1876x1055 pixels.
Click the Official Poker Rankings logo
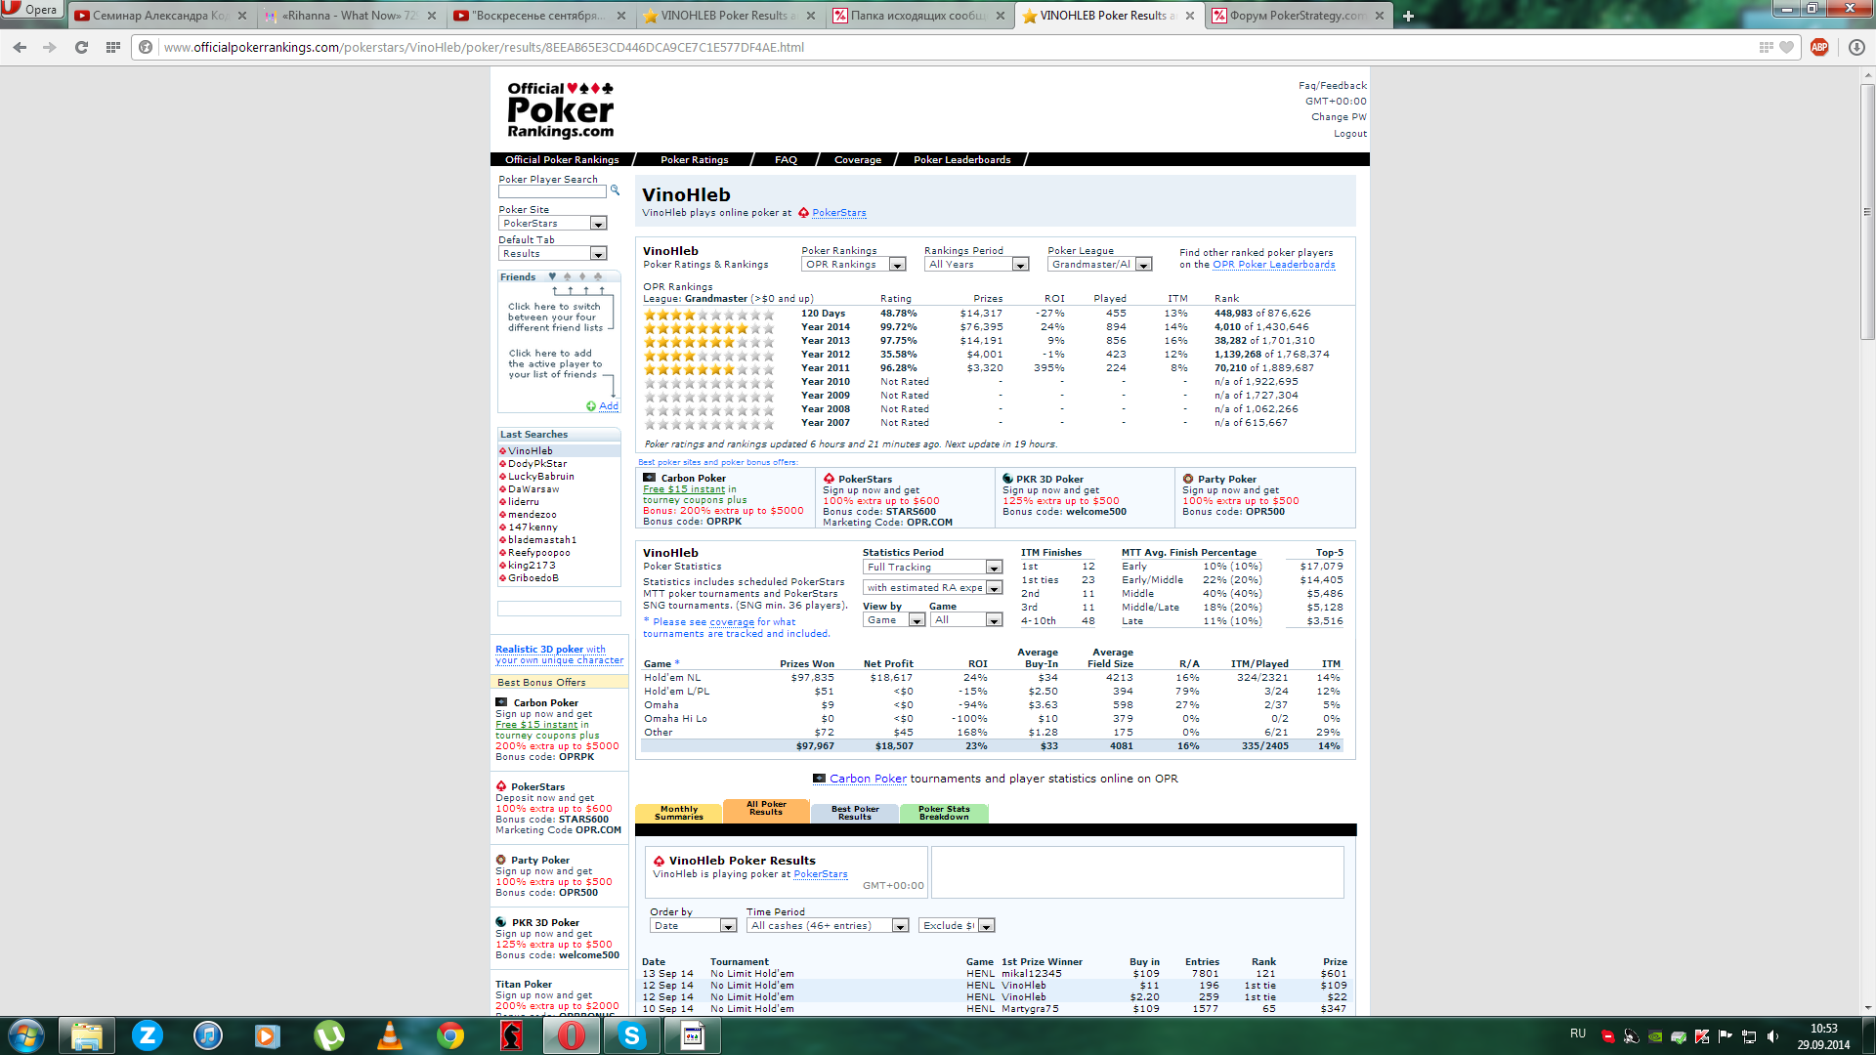561,110
